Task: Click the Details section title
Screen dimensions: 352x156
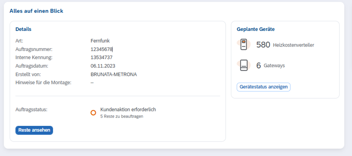Action: pyautogui.click(x=23, y=29)
